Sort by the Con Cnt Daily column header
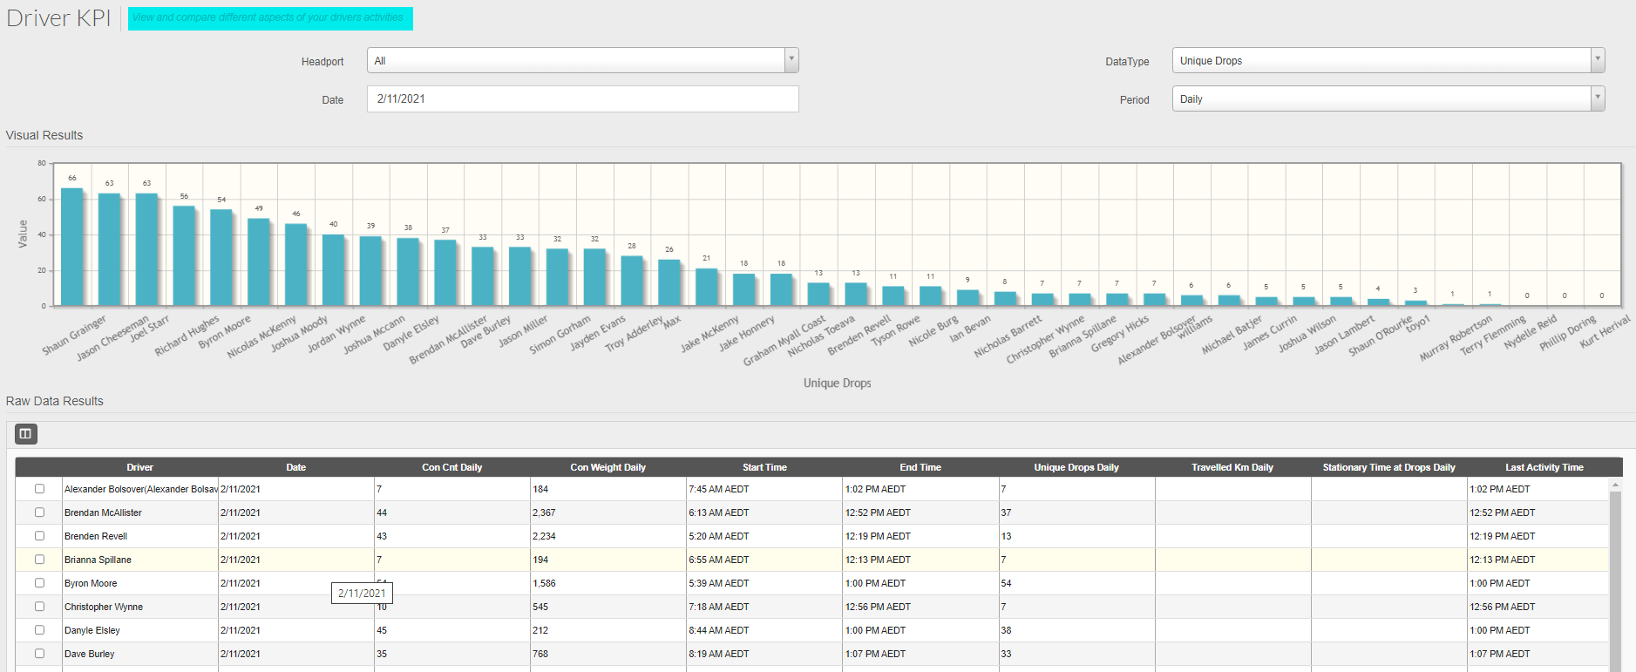 [452, 467]
